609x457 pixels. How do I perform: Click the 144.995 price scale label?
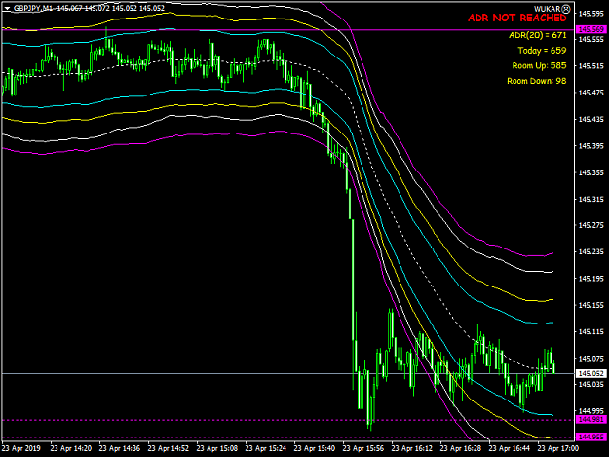coord(591,411)
